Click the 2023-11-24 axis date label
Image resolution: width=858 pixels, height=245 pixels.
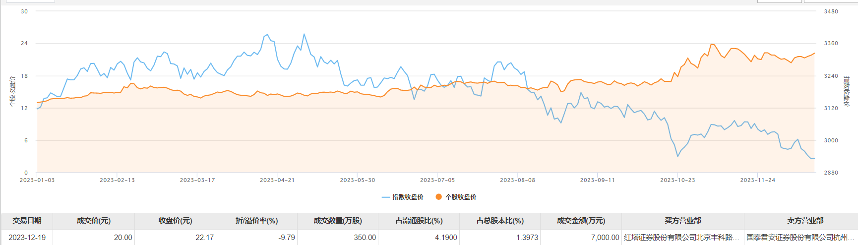click(x=758, y=180)
